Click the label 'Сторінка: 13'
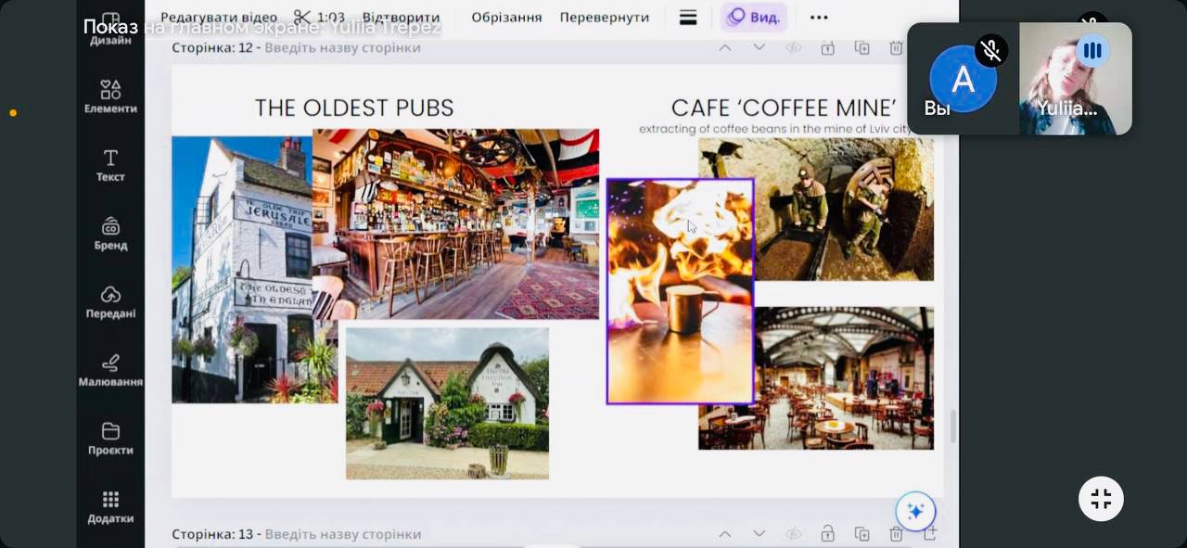The image size is (1187, 548). pos(212,534)
